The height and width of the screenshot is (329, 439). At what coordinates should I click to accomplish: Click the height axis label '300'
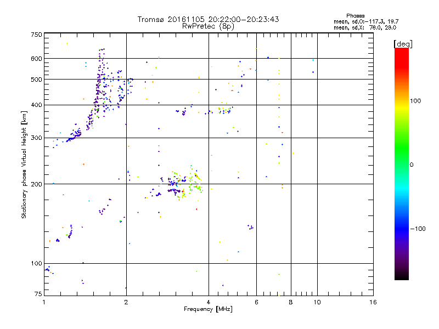pyautogui.click(x=36, y=138)
